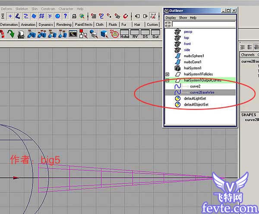The image size is (259, 214).
Task: Open the Outliner Show menu
Action: tap(183, 18)
